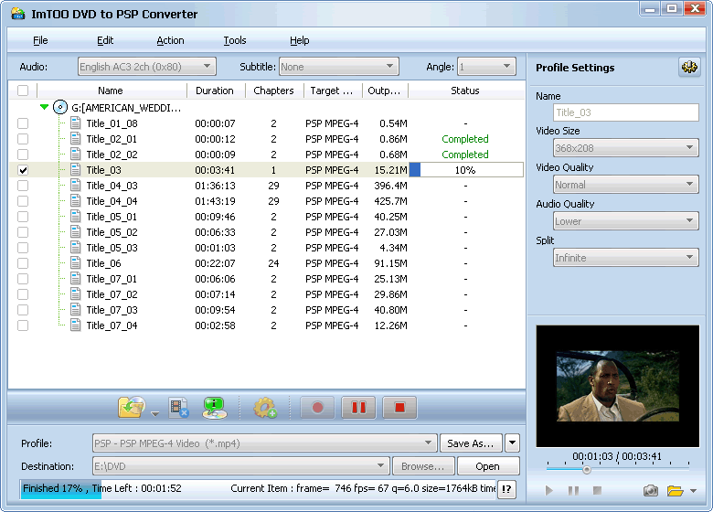Open profile settings gear icon

[689, 68]
